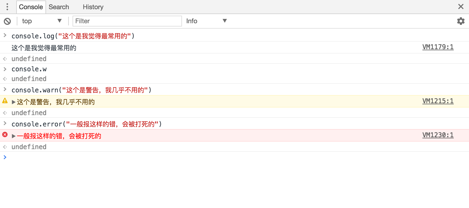Open the 'top' execution context dropdown
The width and height of the screenshot is (469, 208).
42,21
